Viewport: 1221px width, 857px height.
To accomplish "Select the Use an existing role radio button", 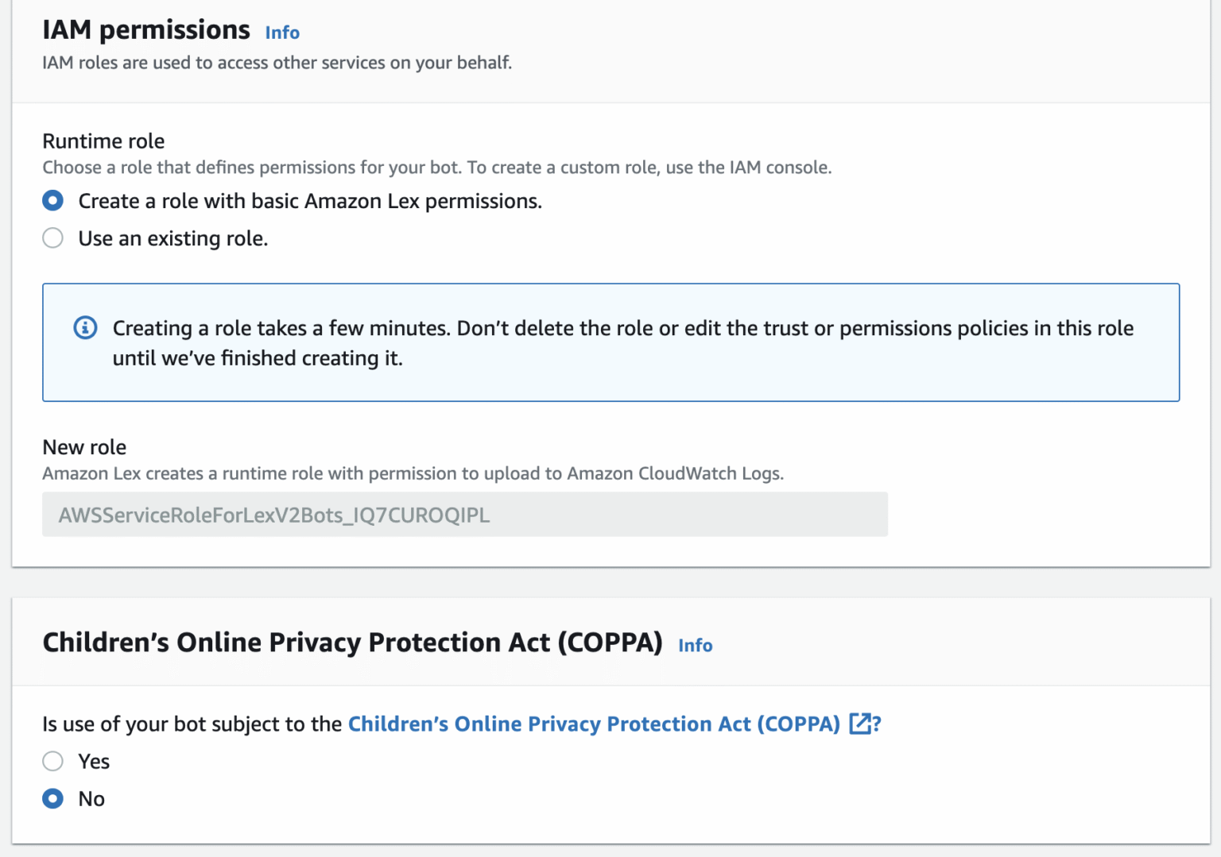I will [53, 238].
